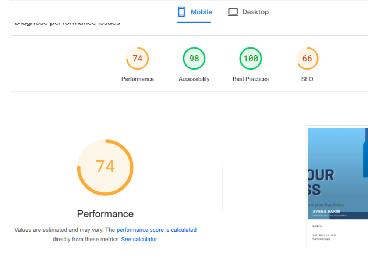Switch to the Desktop tab

pyautogui.click(x=248, y=12)
